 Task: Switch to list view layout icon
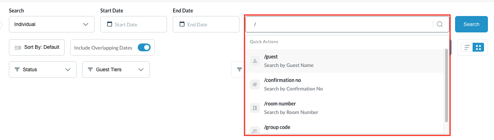[467, 47]
